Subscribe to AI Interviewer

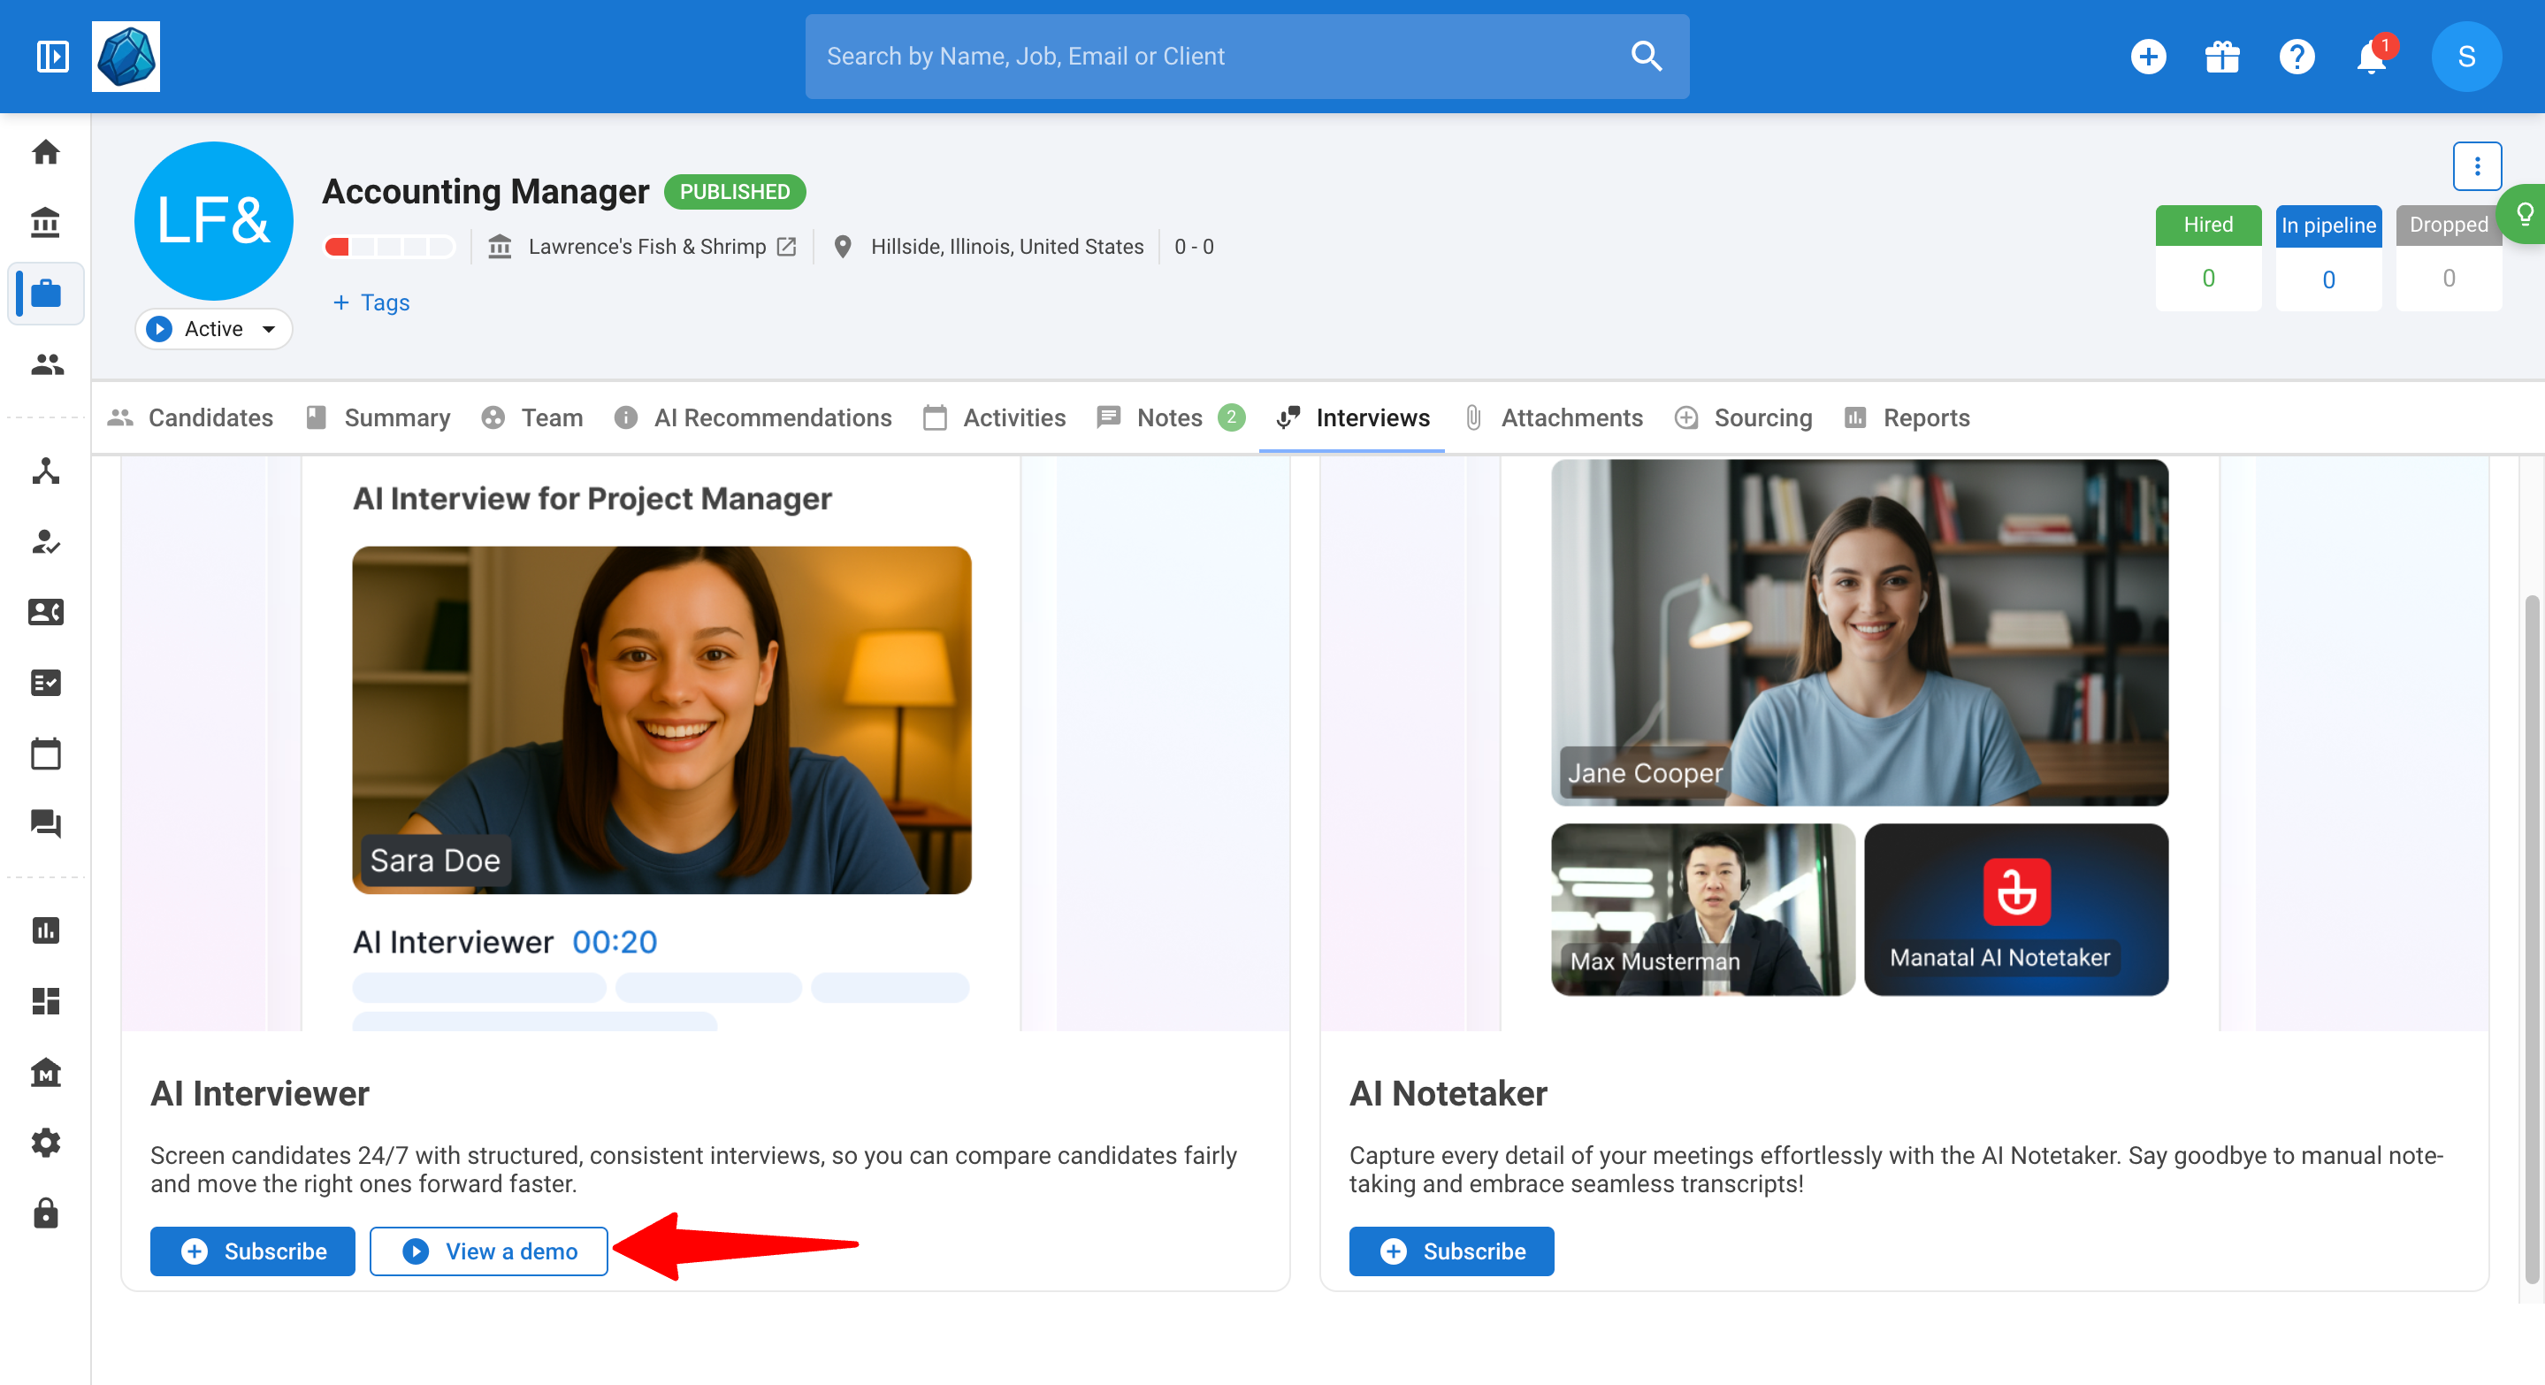[x=253, y=1251]
